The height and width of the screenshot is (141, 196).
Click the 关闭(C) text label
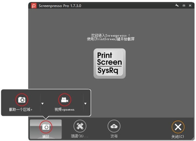point(178,136)
